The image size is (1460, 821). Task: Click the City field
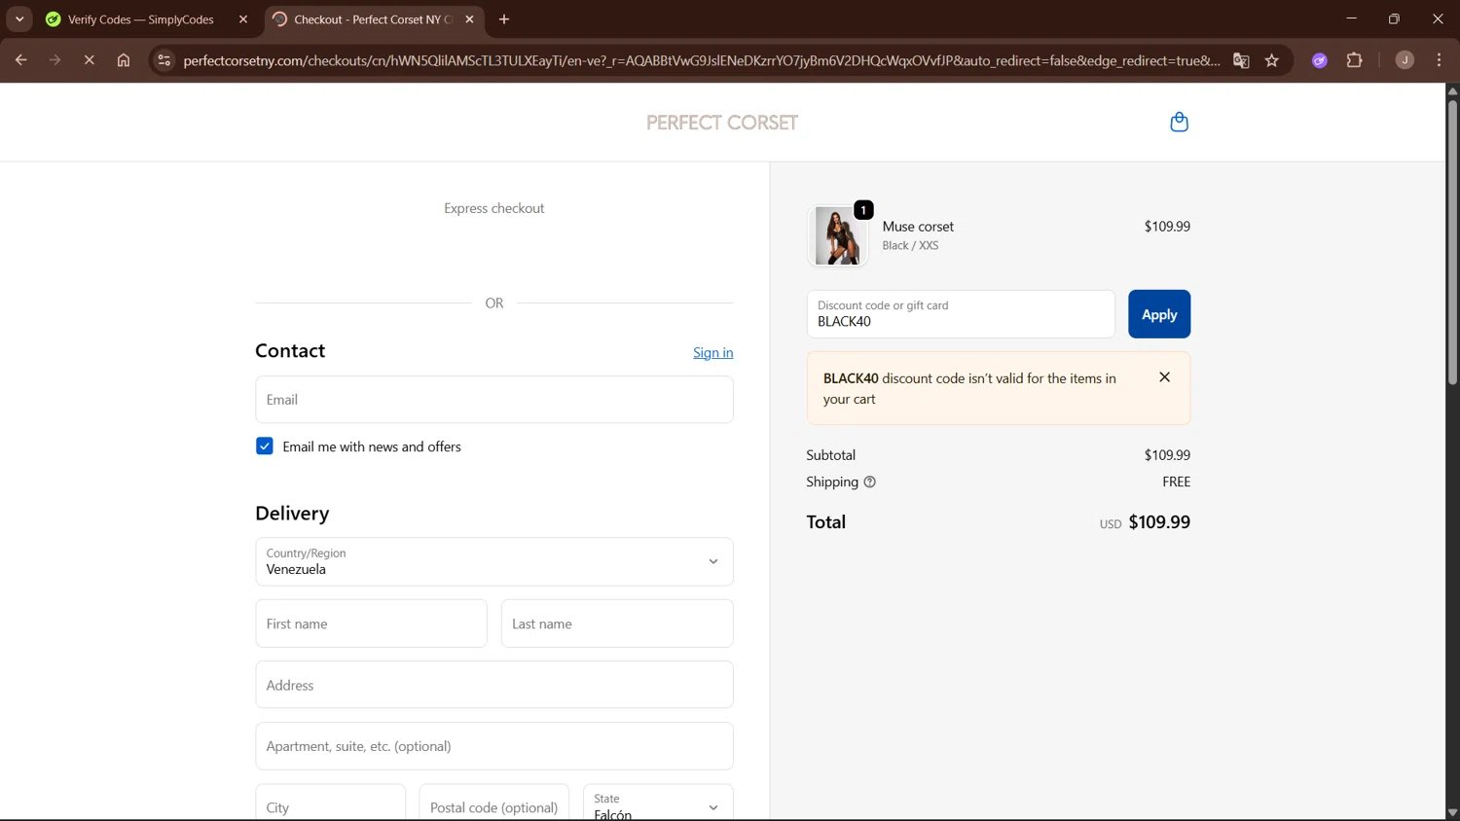pyautogui.click(x=331, y=803)
